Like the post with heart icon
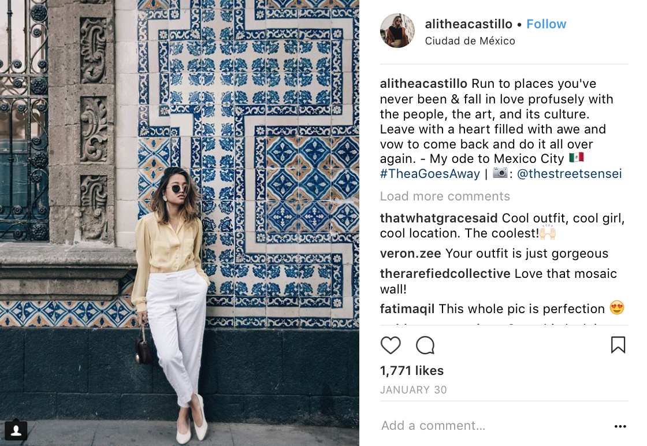 tap(391, 345)
